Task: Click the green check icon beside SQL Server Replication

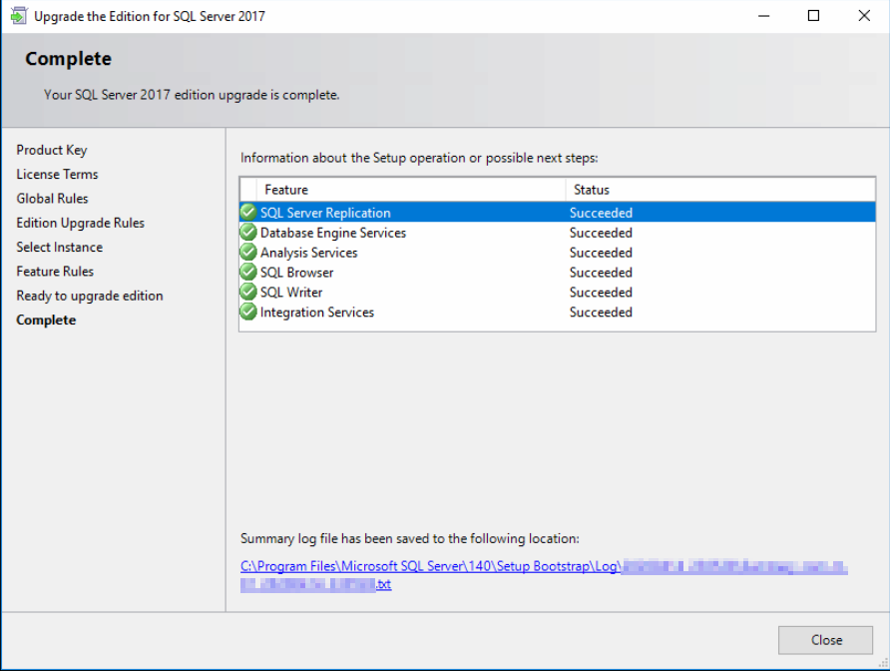Action: click(x=248, y=213)
